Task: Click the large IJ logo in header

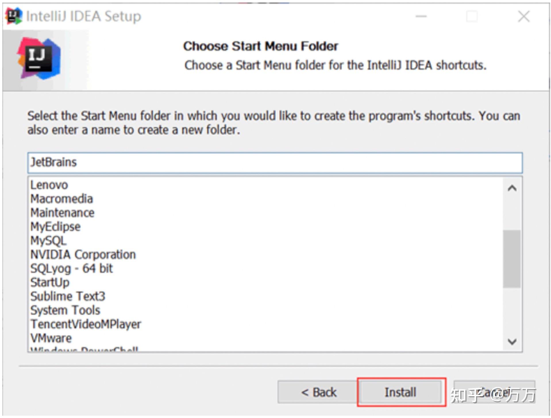Action: pos(39,59)
